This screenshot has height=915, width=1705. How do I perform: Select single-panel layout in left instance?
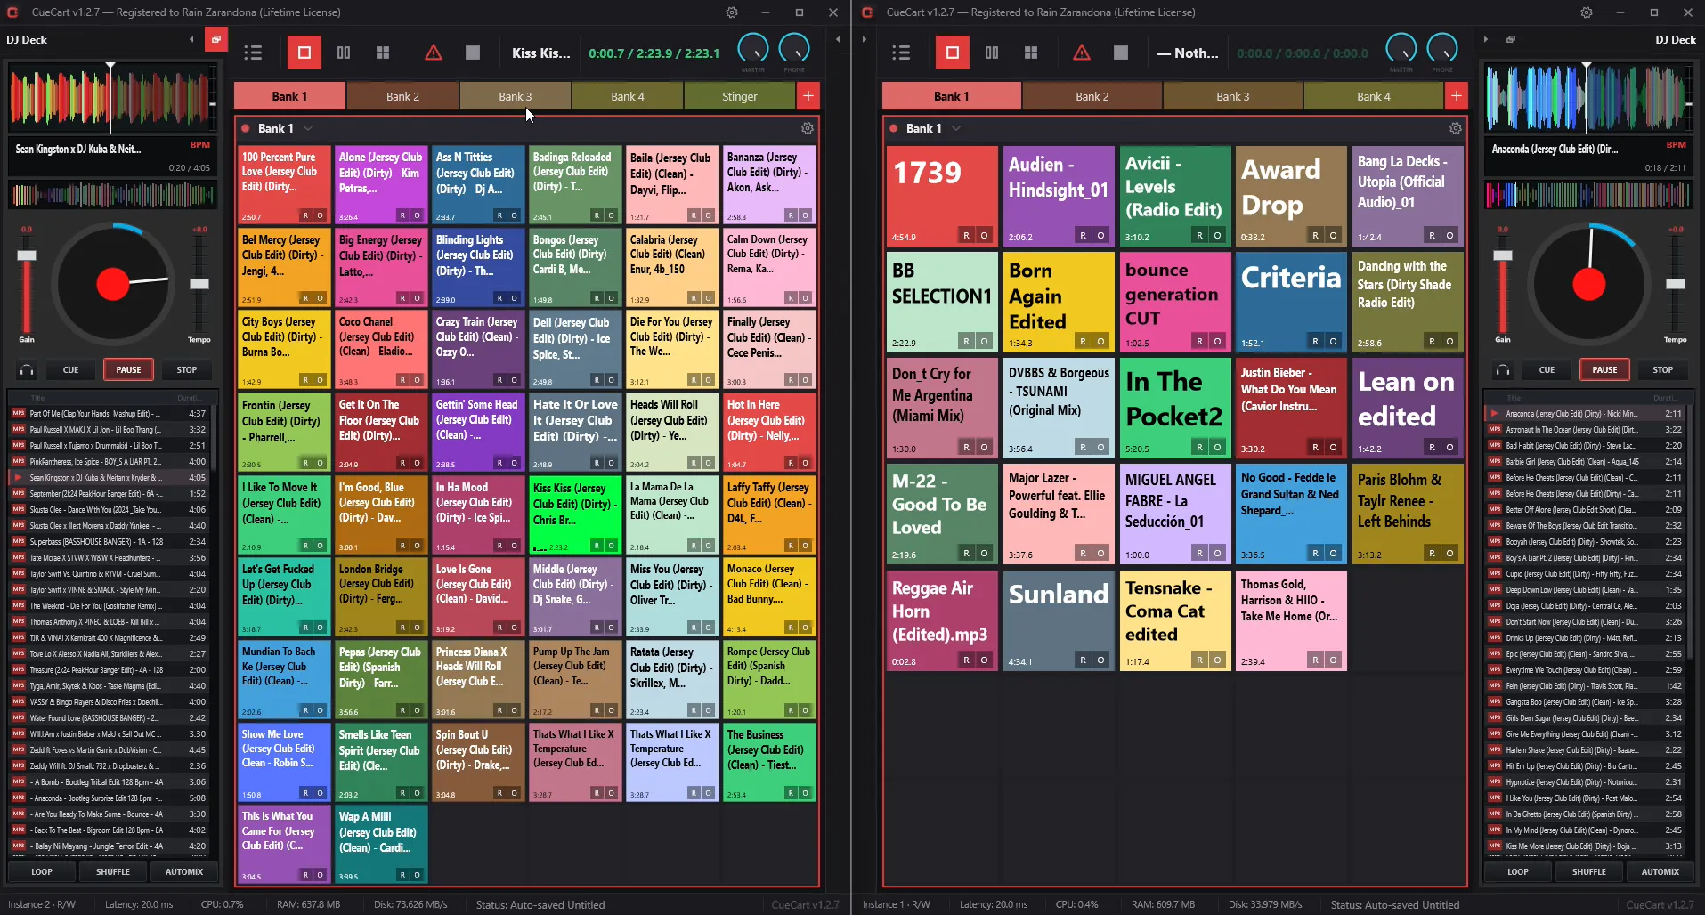[304, 53]
